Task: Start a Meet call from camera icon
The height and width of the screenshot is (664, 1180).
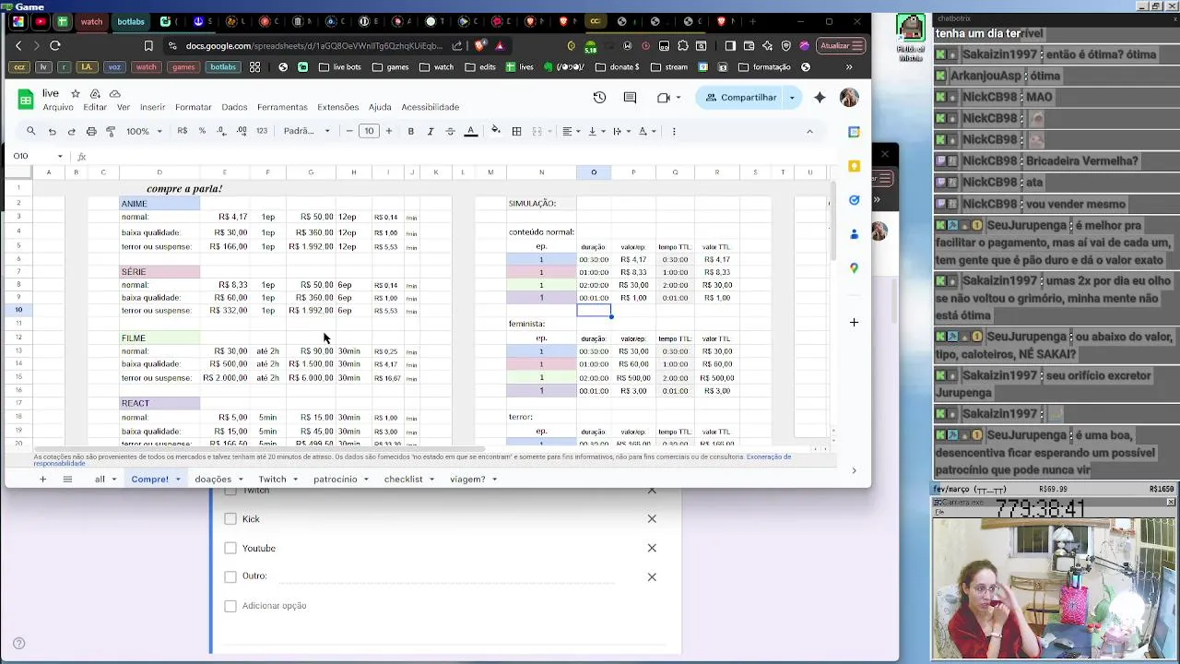Action: (x=664, y=97)
